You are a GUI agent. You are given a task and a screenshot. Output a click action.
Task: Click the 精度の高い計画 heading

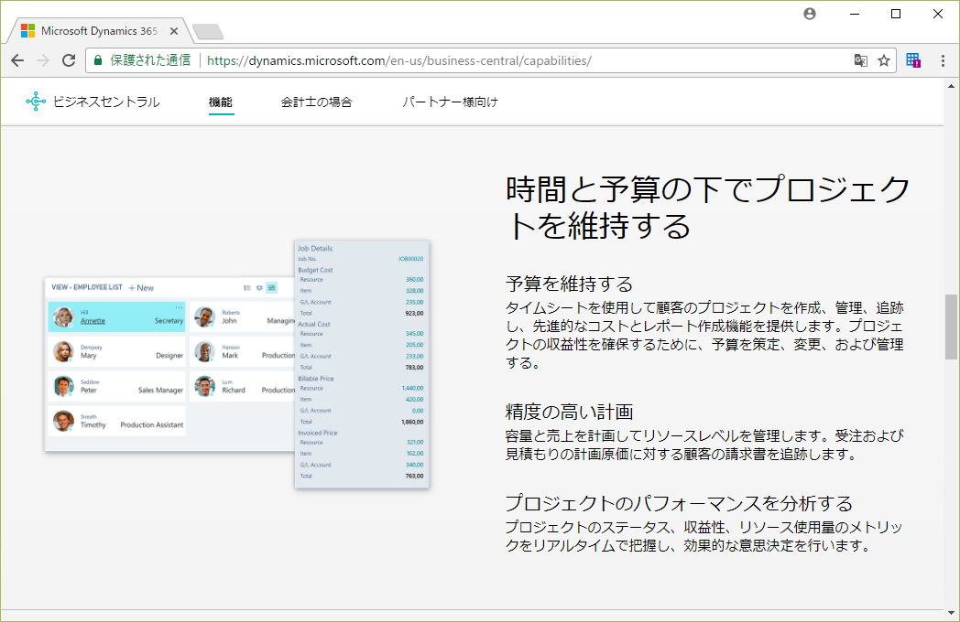pos(569,412)
